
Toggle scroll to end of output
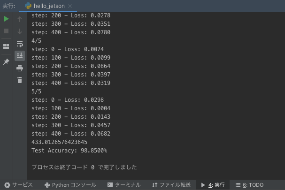(20, 55)
